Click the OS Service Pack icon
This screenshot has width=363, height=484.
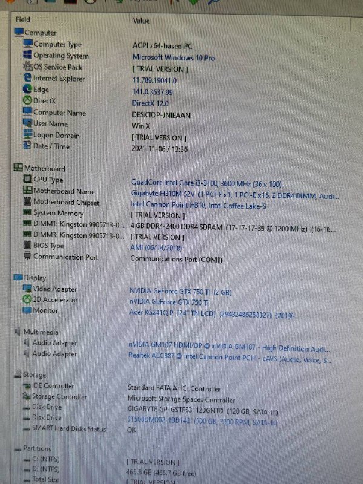(x=28, y=67)
